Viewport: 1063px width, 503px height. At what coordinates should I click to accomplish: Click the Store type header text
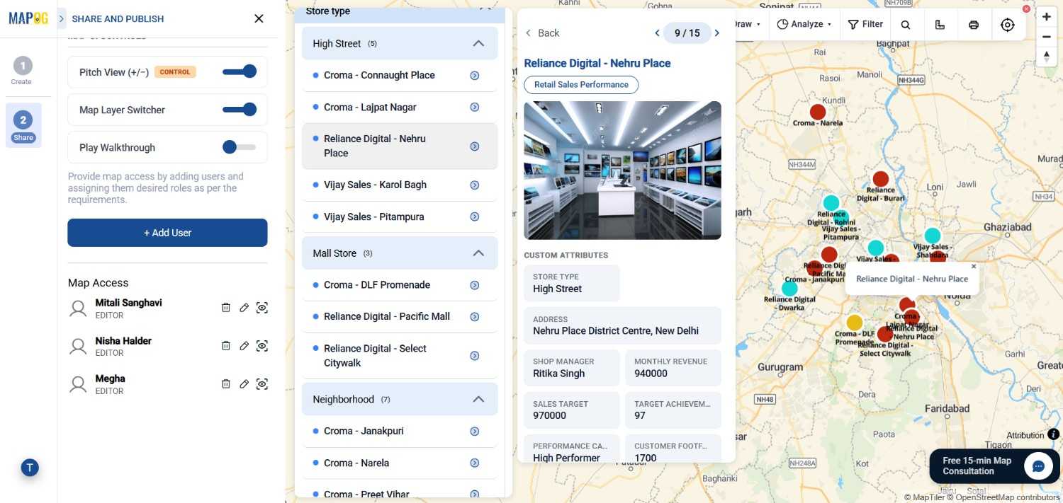click(328, 11)
